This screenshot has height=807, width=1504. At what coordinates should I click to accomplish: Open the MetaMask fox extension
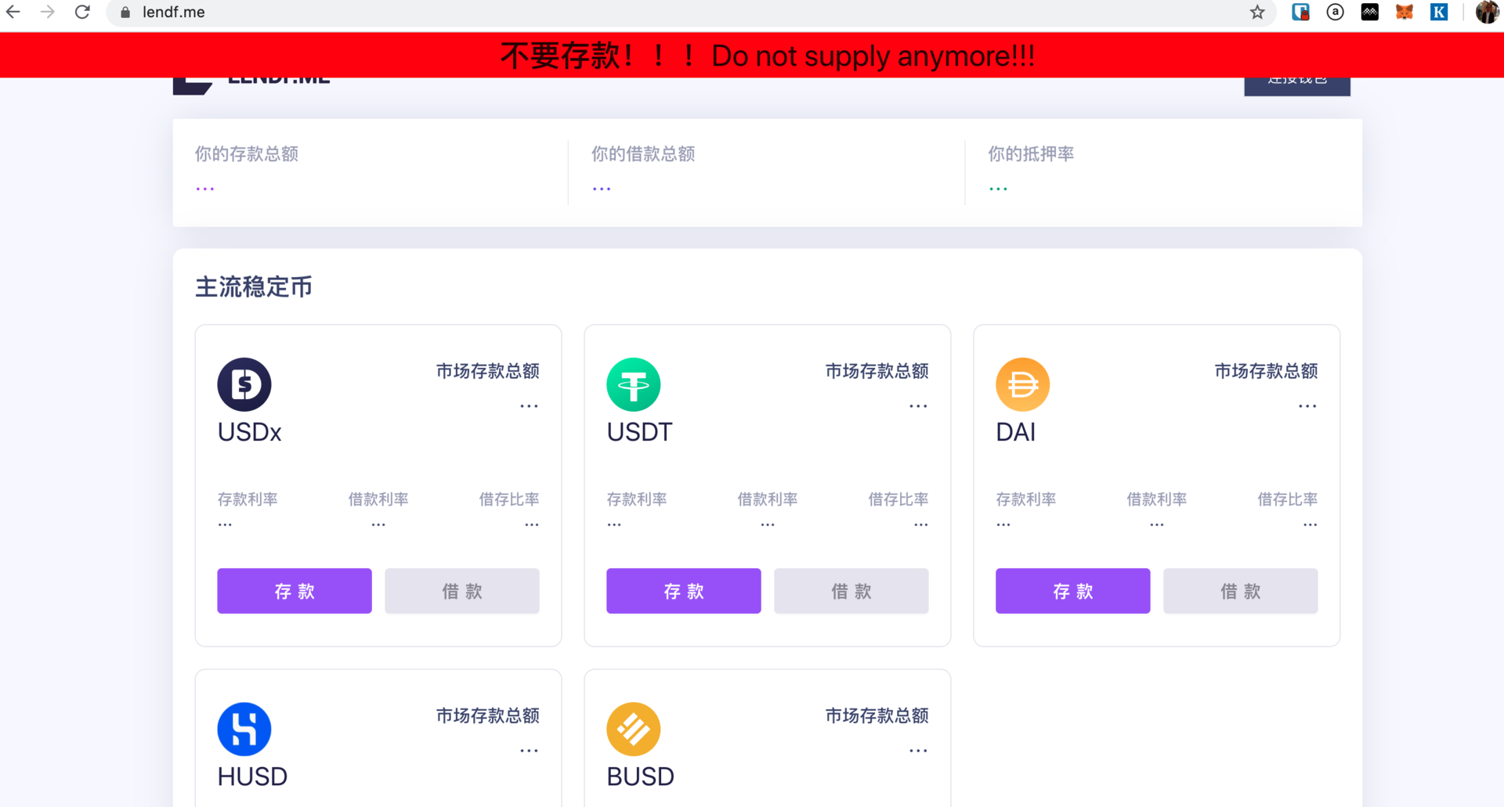(1405, 12)
